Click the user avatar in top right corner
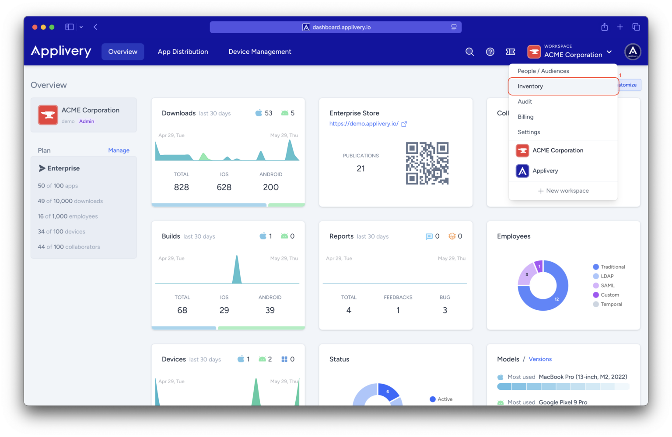672x437 pixels. coord(633,52)
